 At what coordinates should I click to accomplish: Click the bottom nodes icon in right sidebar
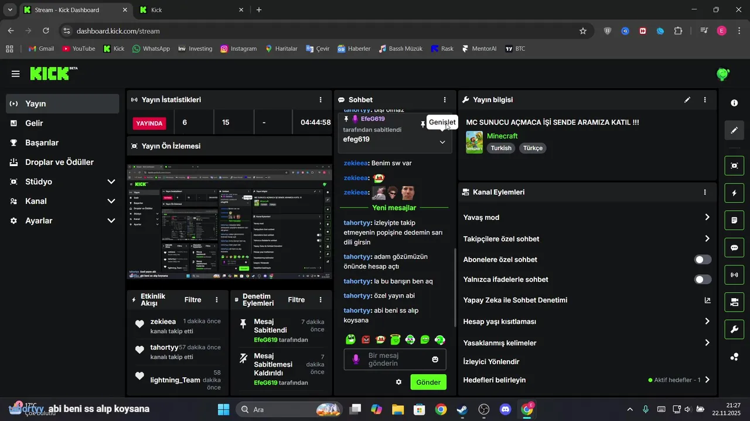click(x=734, y=357)
